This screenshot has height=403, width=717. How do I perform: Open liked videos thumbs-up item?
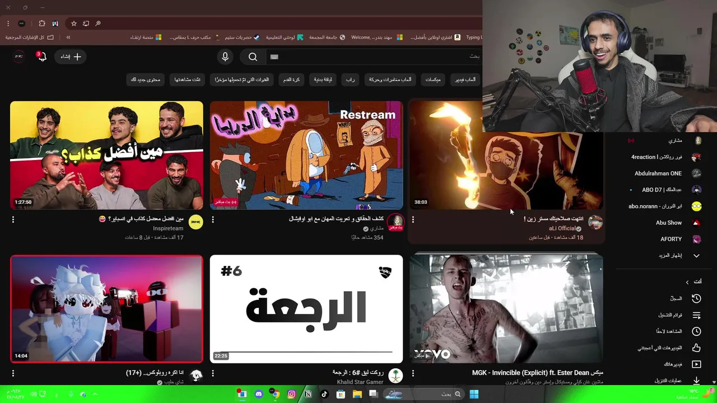pos(665,348)
